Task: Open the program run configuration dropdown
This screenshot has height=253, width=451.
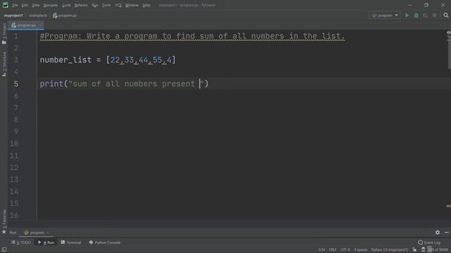Action: 385,15
